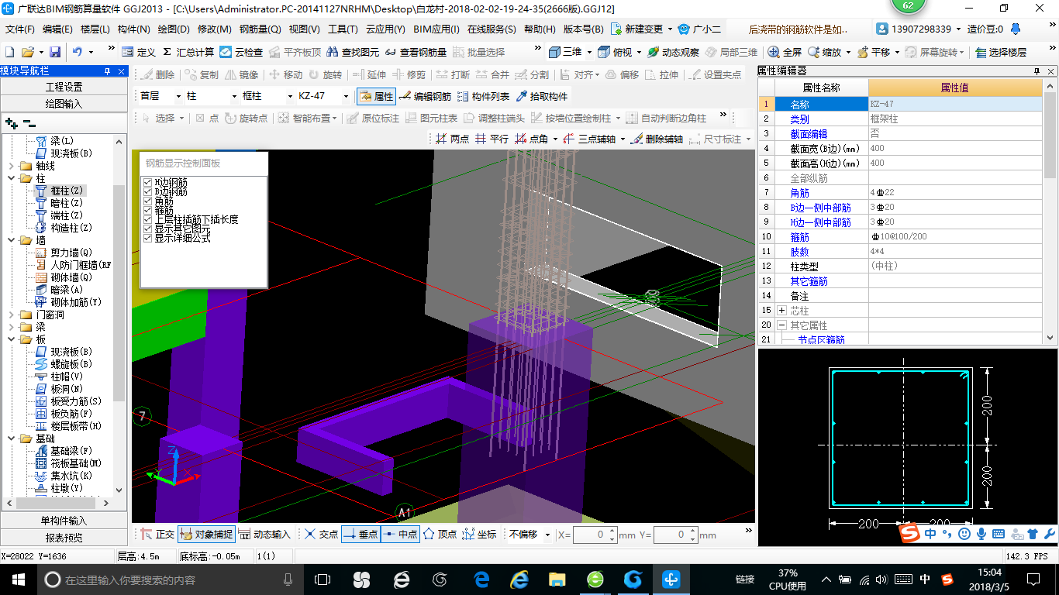
Task: Expand 芯柱 property row
Action: click(782, 310)
